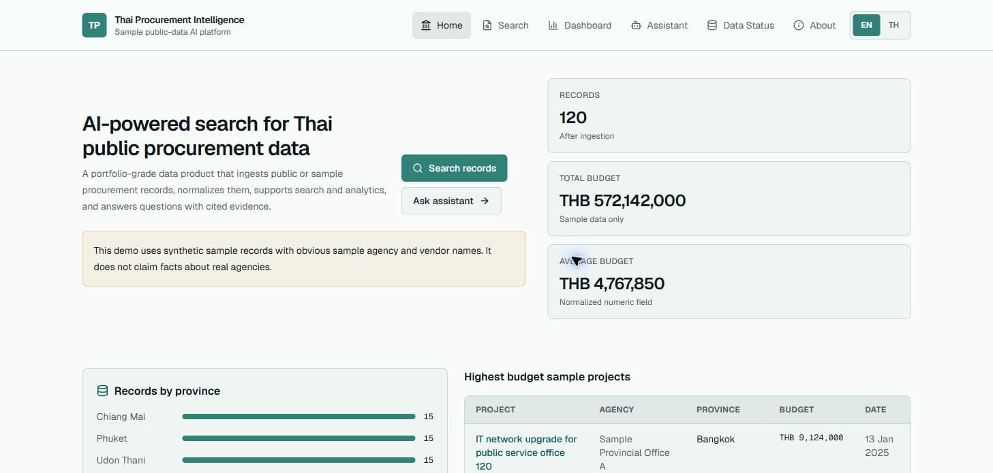Screen dimensions: 993x473
Task: Click the PROJECT column header
Action: [x=495, y=410]
